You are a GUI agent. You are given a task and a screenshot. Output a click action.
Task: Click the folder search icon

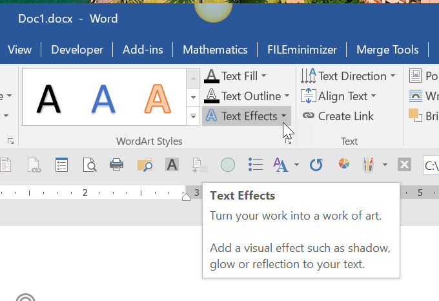[x=145, y=165]
